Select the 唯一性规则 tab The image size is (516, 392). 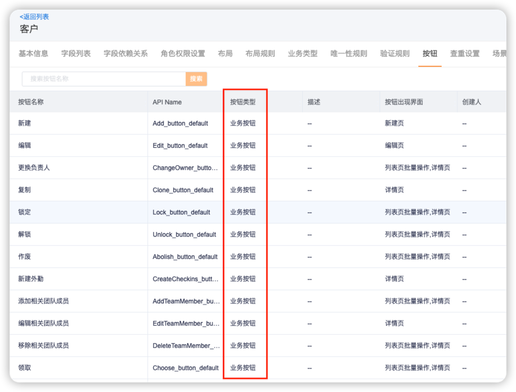point(348,54)
